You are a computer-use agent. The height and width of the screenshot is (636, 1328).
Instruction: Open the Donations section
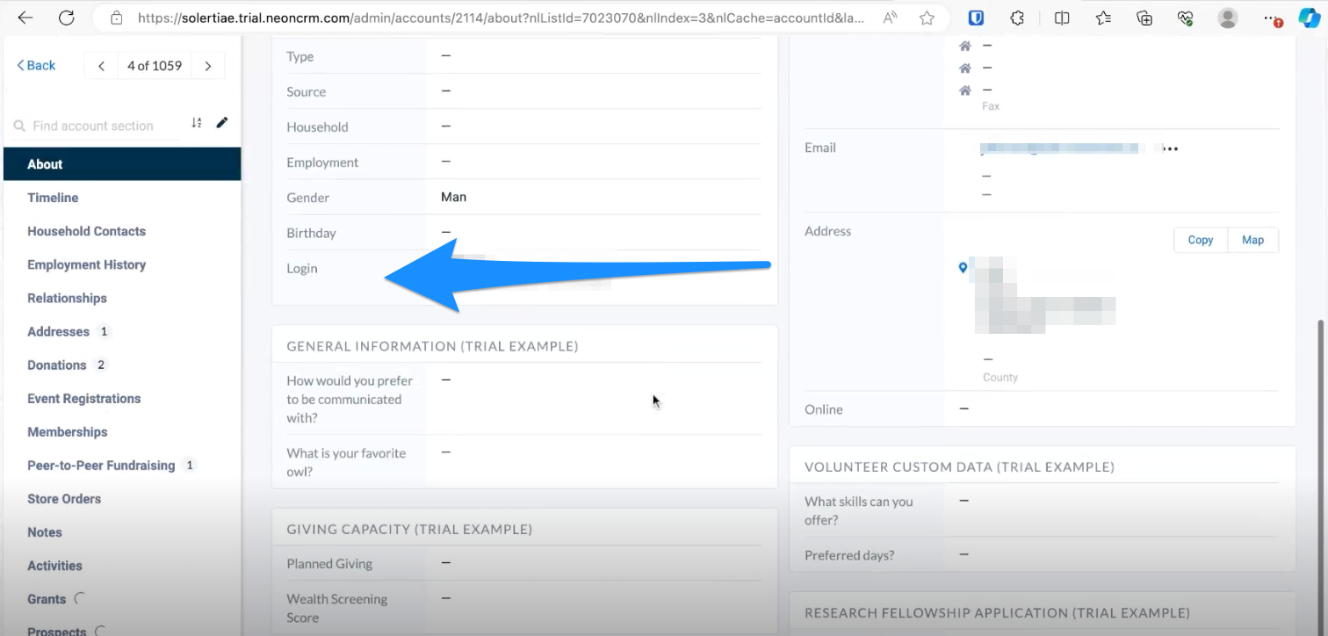(x=56, y=365)
